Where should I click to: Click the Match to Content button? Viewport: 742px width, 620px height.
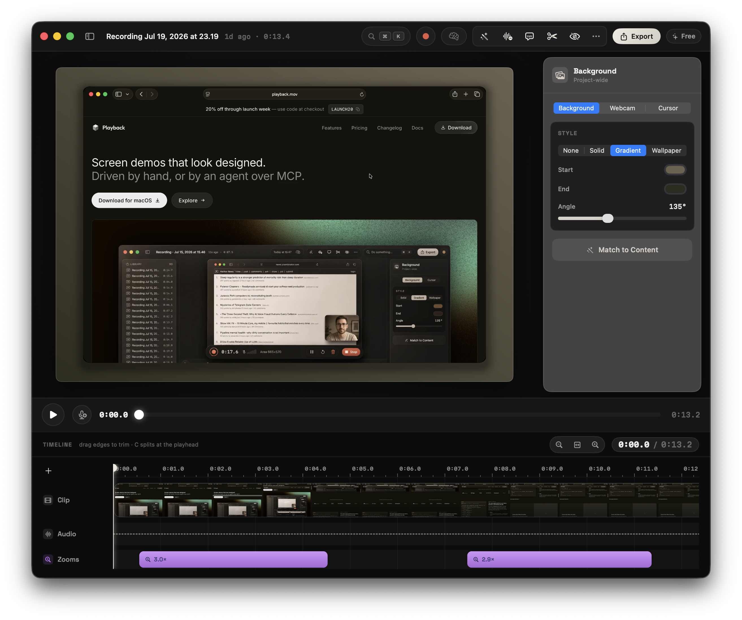(622, 250)
